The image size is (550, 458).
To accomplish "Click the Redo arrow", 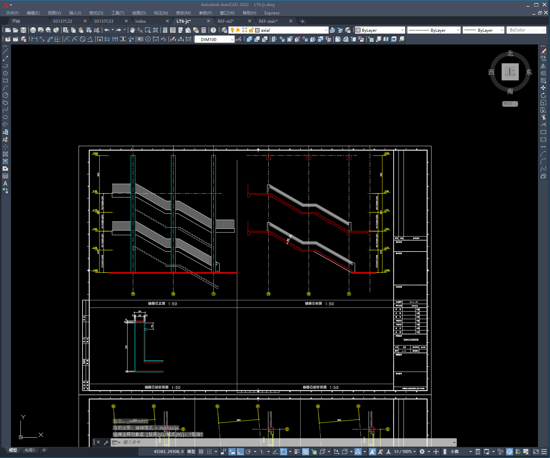I will (x=119, y=30).
